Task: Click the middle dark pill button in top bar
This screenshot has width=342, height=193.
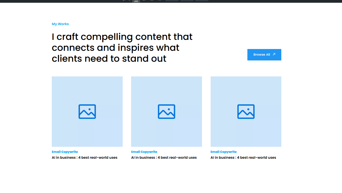Action: click(187, 1)
